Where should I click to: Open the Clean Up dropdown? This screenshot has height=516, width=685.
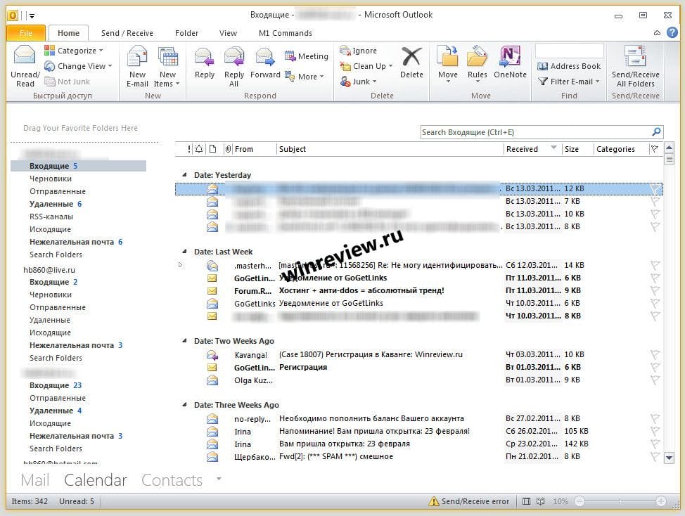click(x=366, y=66)
